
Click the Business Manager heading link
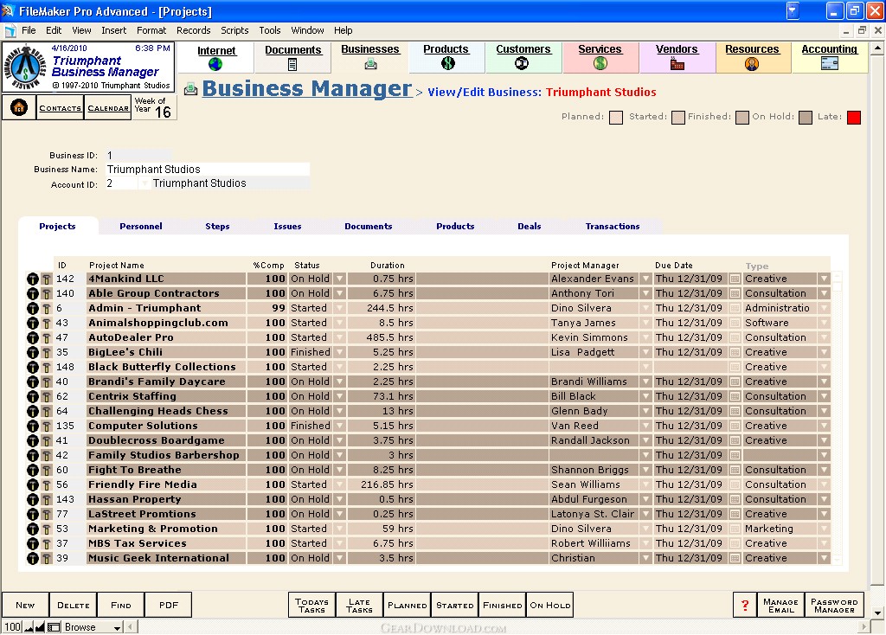click(x=307, y=89)
